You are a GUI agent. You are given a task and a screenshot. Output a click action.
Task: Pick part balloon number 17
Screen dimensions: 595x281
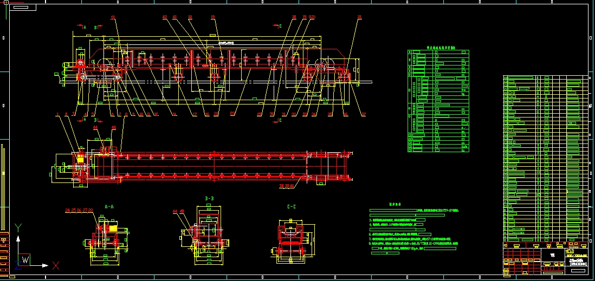coord(195,115)
